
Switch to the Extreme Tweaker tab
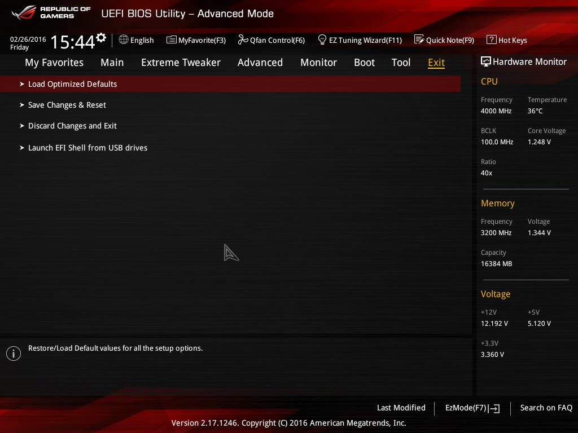click(181, 63)
